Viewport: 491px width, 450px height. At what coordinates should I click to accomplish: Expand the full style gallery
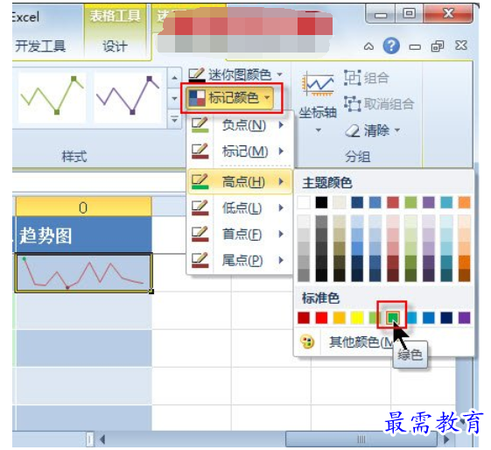pyautogui.click(x=174, y=119)
